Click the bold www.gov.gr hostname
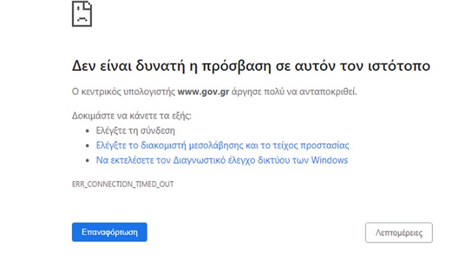 tap(204, 92)
